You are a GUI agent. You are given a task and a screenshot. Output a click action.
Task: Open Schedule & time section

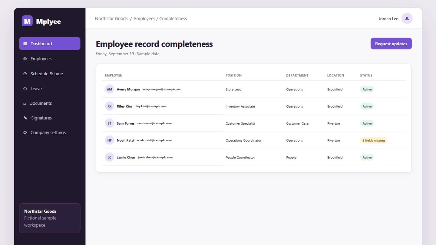[x=50, y=73]
